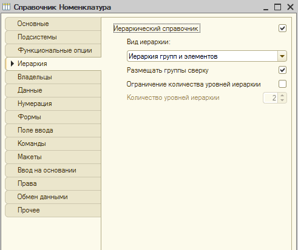Uncheck Размещать группы сверху checkbox
The image size is (298, 250).
coord(282,70)
